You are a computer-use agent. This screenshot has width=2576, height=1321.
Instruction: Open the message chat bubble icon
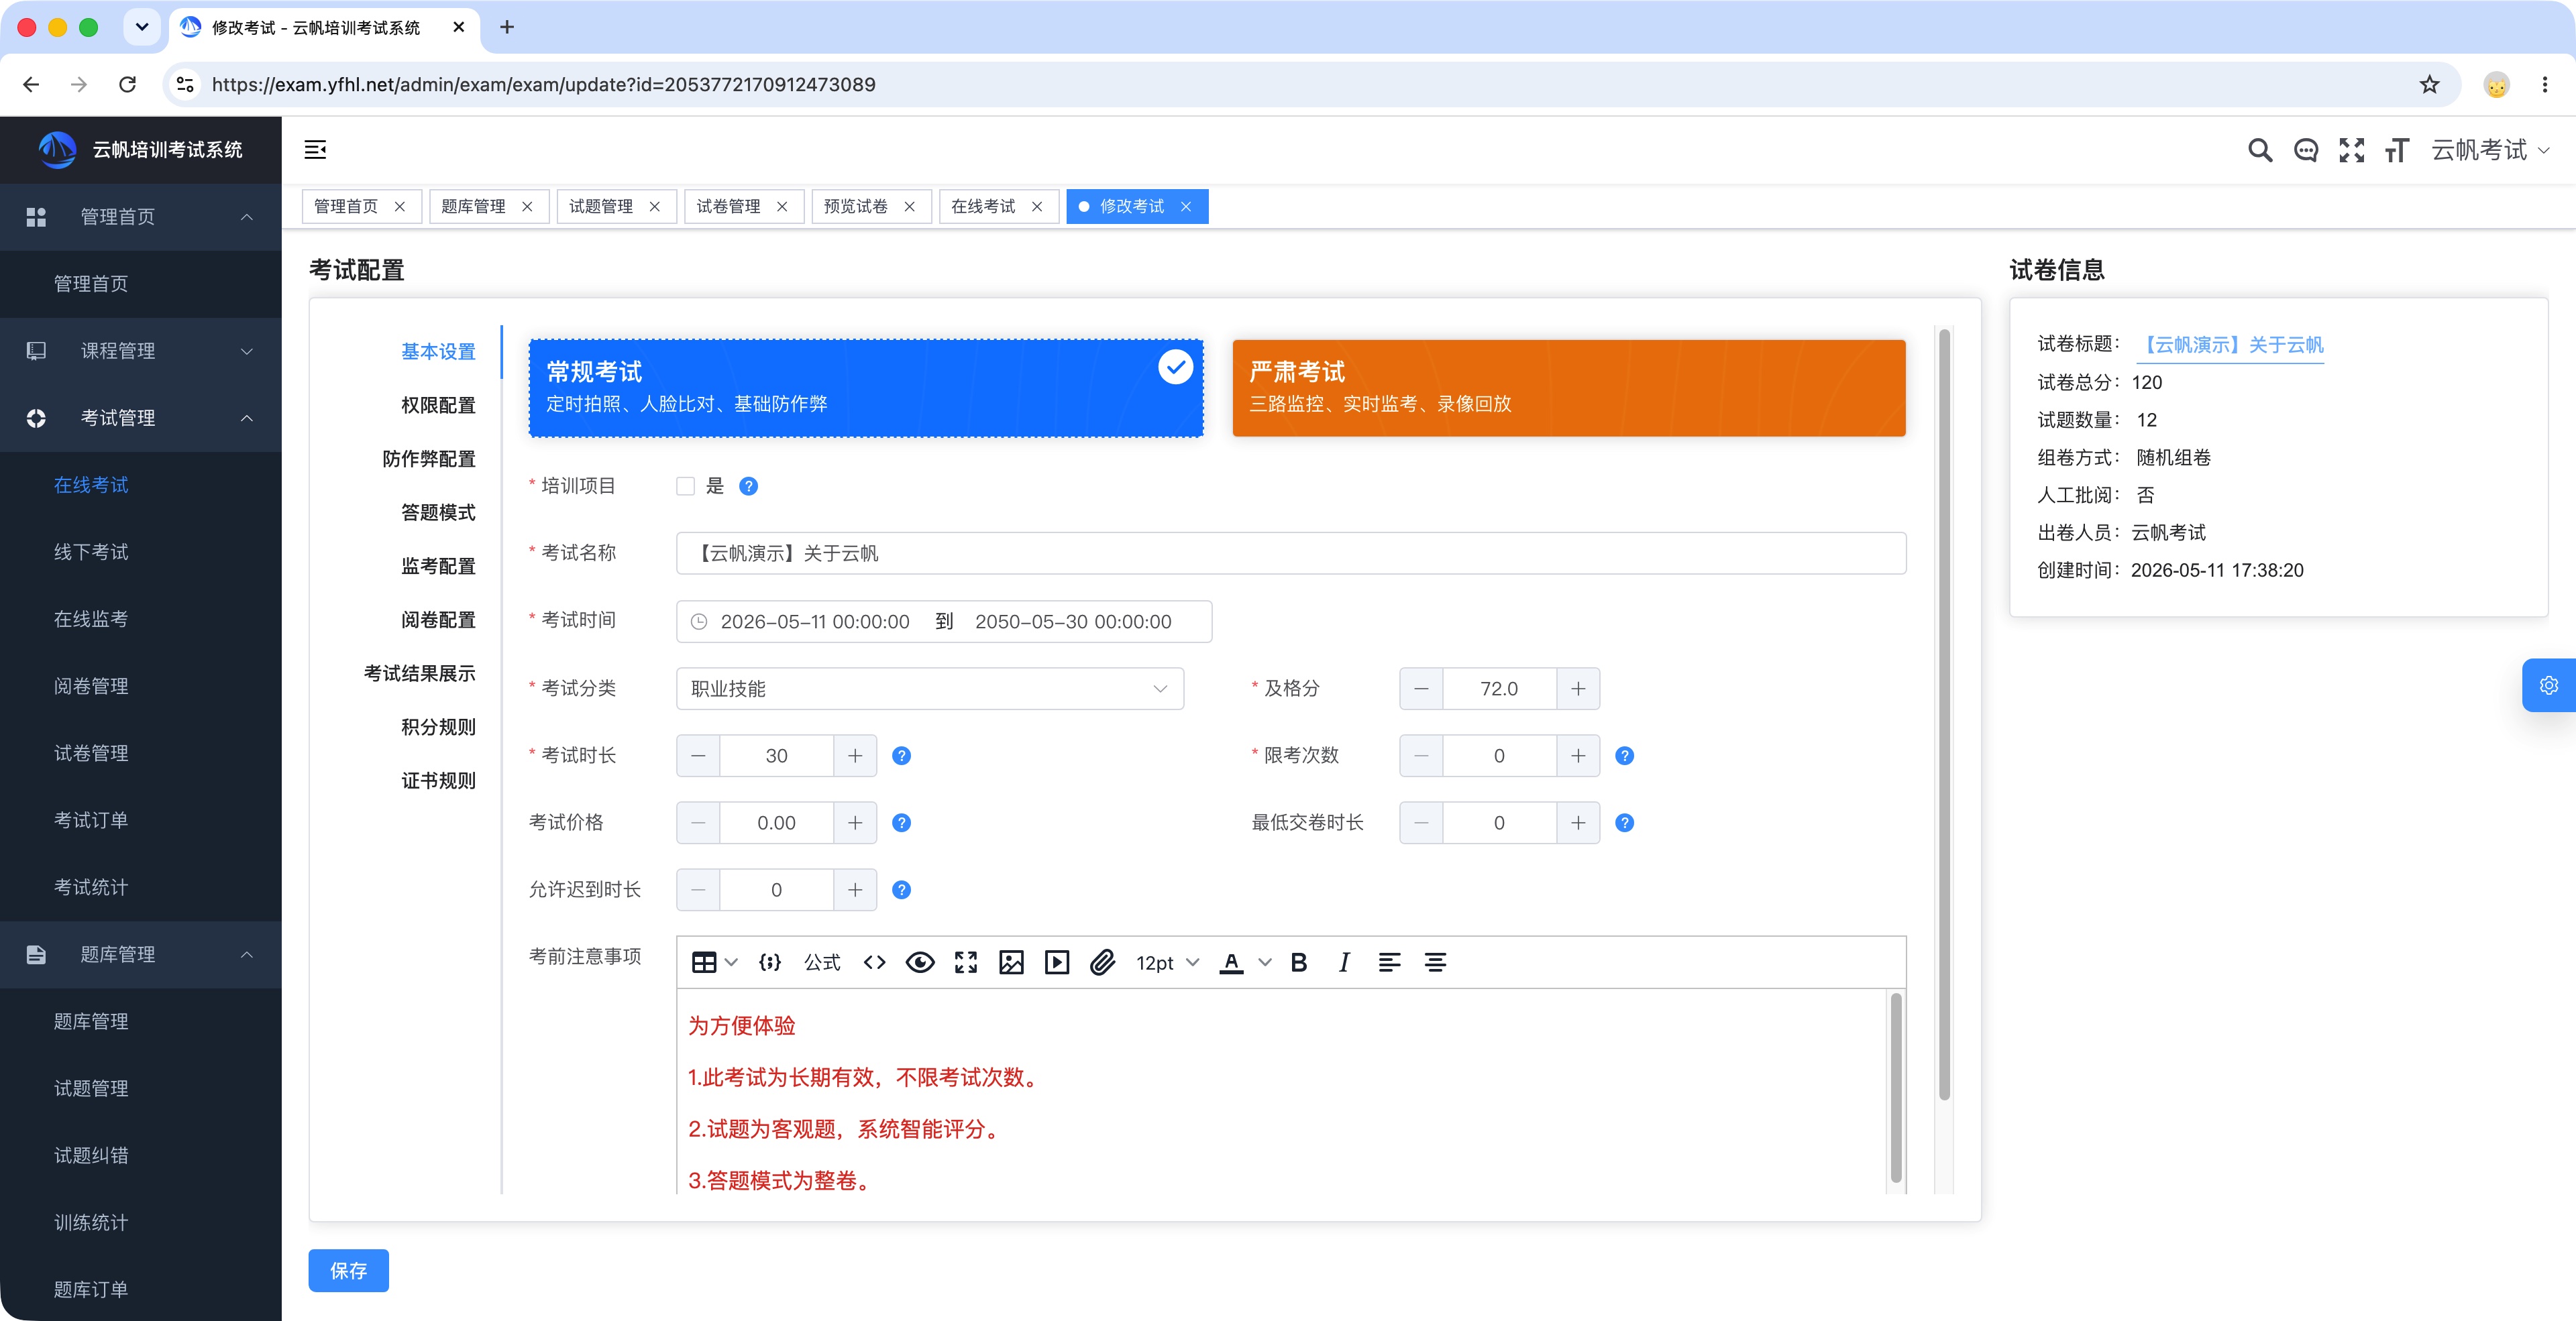tap(2306, 150)
